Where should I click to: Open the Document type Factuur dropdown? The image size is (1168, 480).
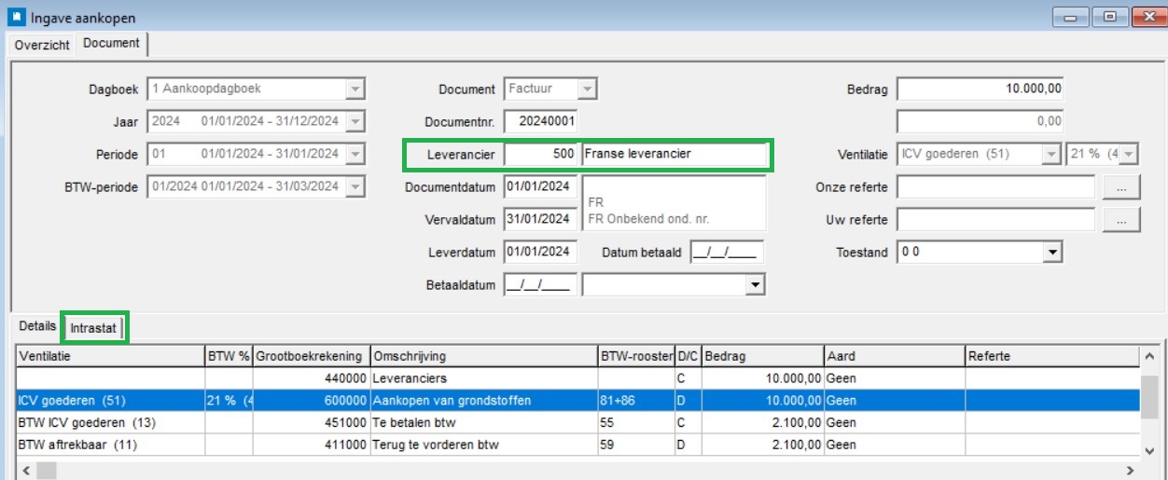point(587,89)
